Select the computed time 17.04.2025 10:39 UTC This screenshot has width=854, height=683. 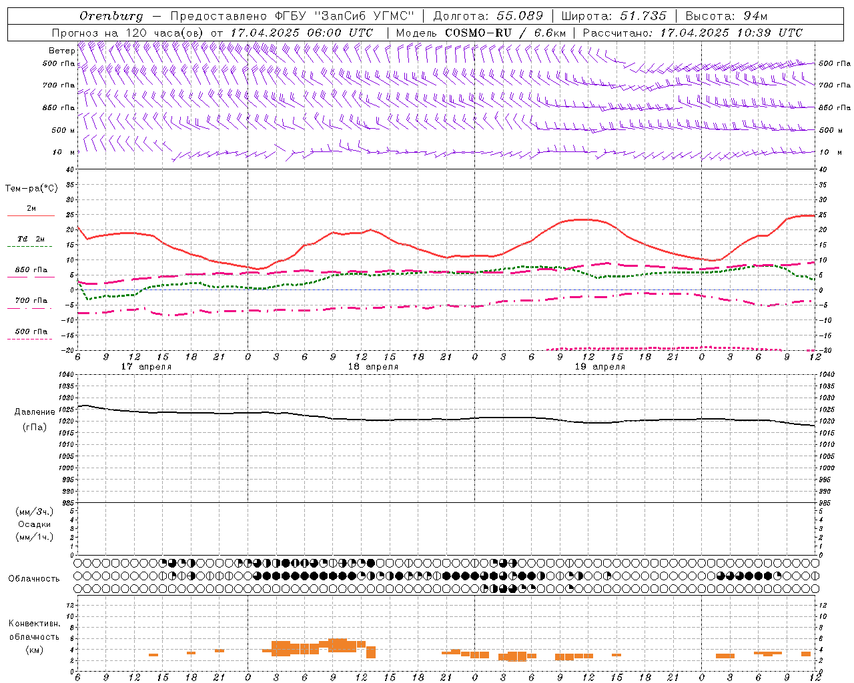tap(731, 33)
